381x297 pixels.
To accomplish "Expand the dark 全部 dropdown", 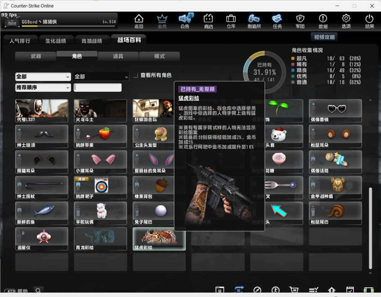I will [101, 77].
